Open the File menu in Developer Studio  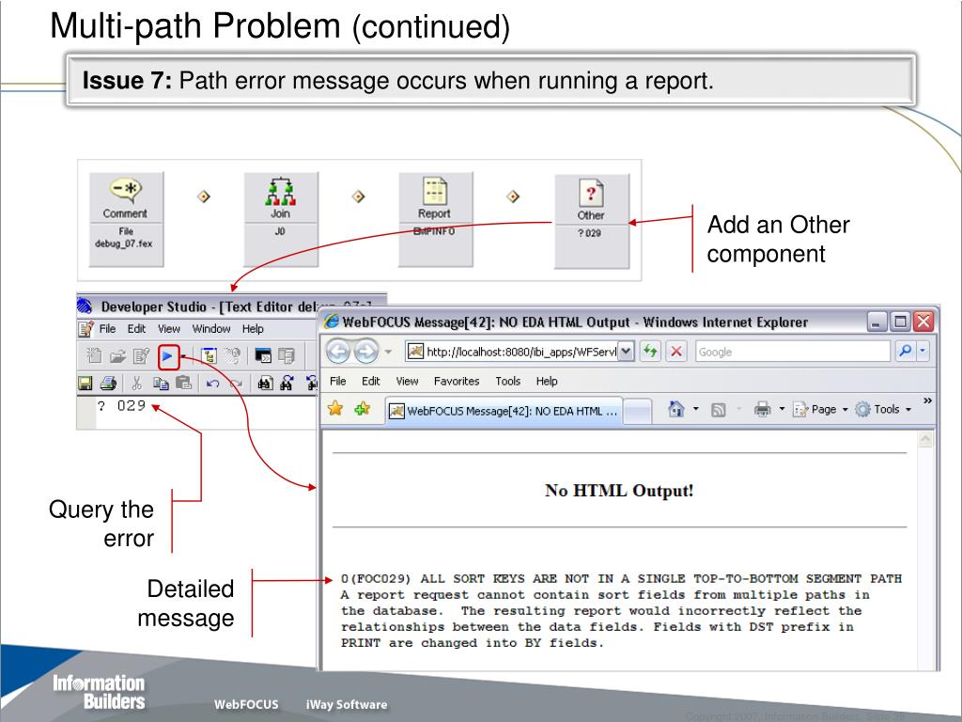(x=107, y=329)
